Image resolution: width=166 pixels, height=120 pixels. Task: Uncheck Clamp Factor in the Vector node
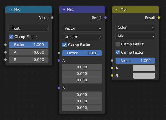click(x=65, y=45)
